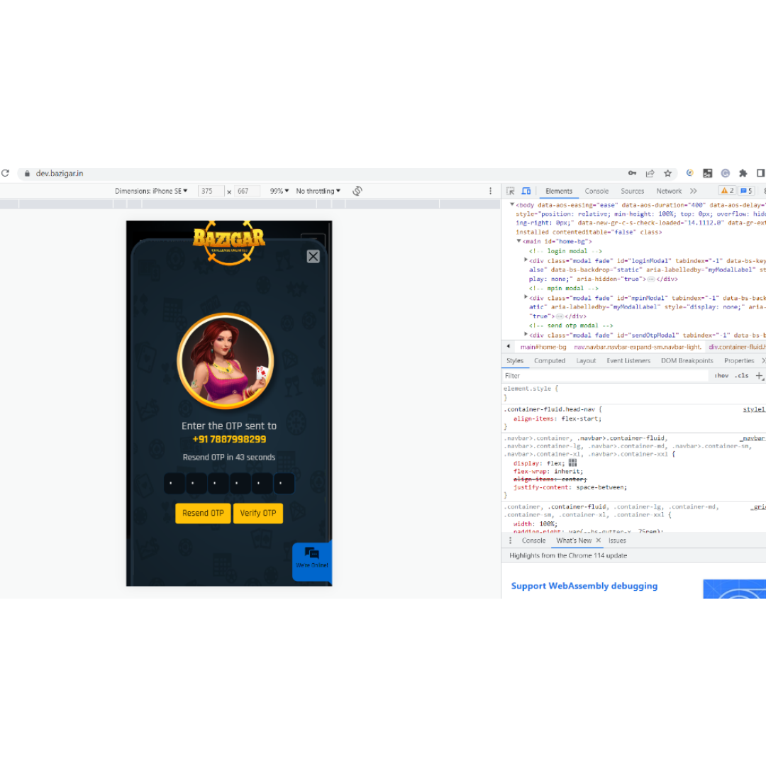
Task: Click the padlock site info icon
Action: pos(28,174)
